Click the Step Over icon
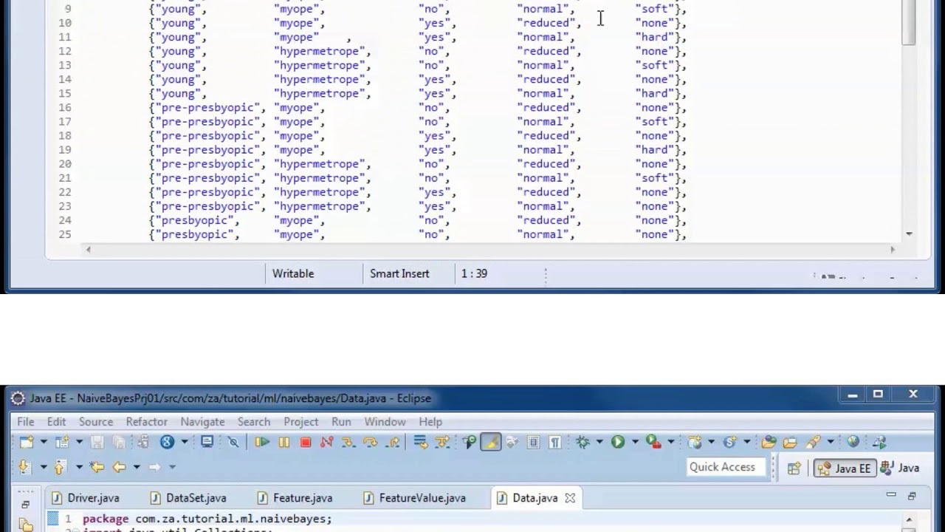Viewport: 945px width, 532px height. click(x=371, y=442)
